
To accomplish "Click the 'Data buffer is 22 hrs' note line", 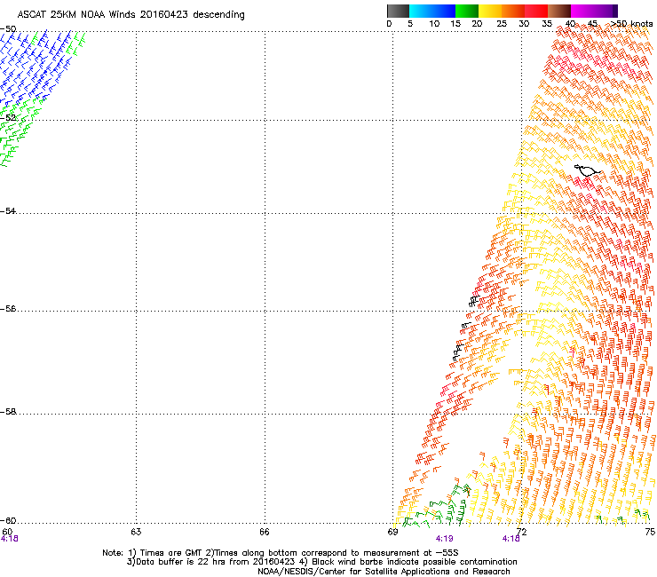I will coord(321,562).
